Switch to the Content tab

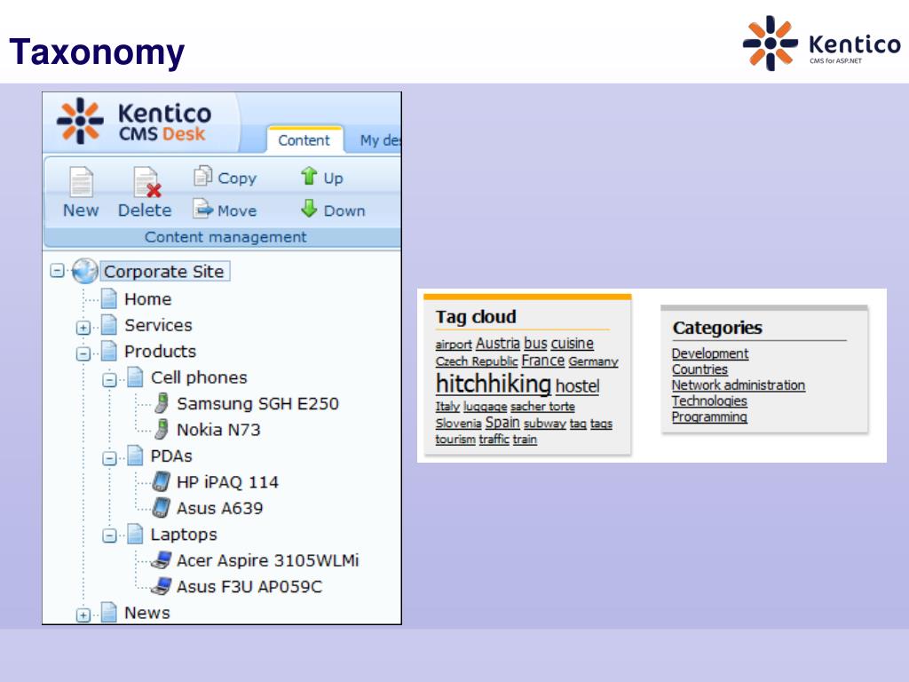[x=304, y=139]
